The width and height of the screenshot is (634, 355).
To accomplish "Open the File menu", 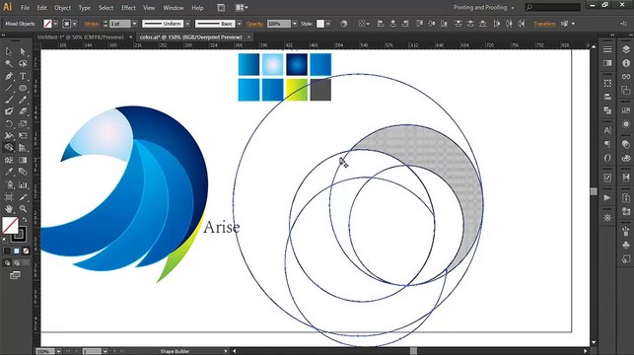I will (25, 8).
